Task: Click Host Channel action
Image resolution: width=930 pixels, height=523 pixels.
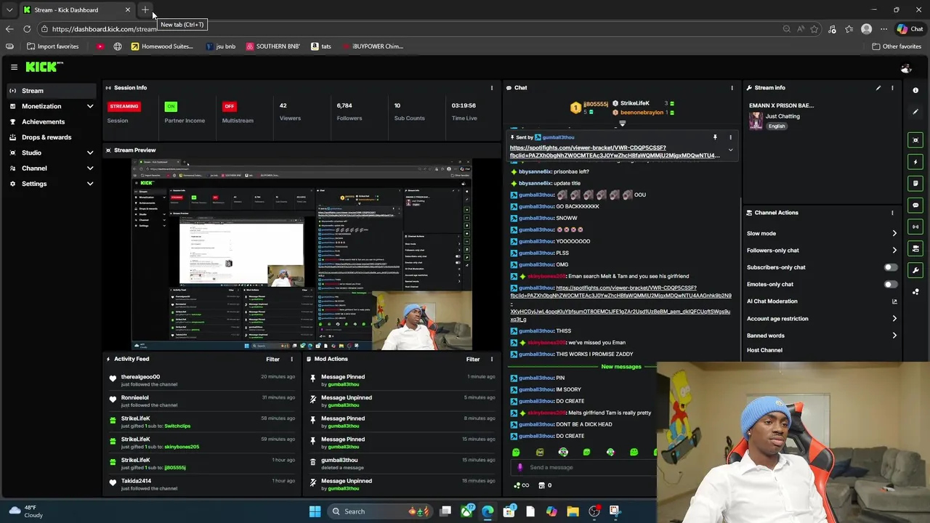Action: tap(764, 350)
